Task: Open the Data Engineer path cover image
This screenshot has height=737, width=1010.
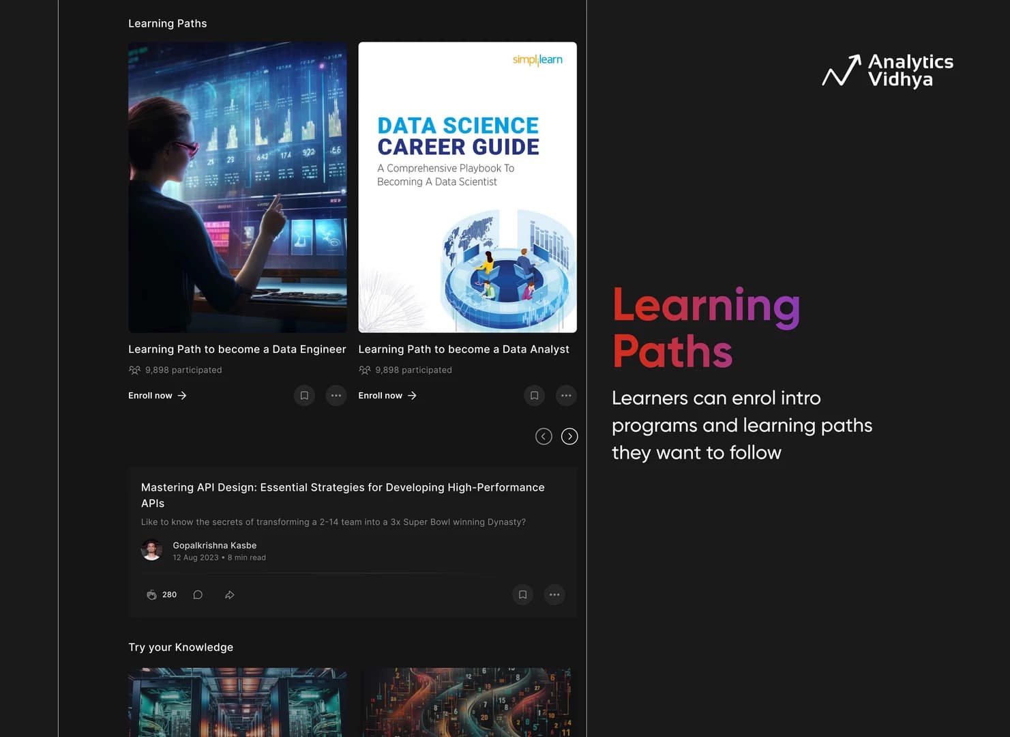Action: (x=237, y=188)
